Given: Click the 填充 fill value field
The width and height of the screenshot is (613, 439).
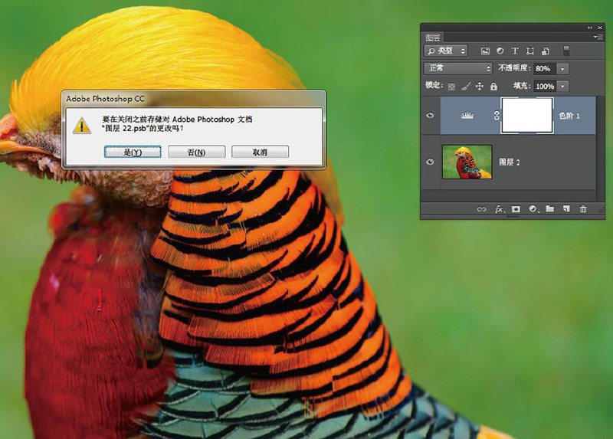Looking at the screenshot, I should point(545,87).
